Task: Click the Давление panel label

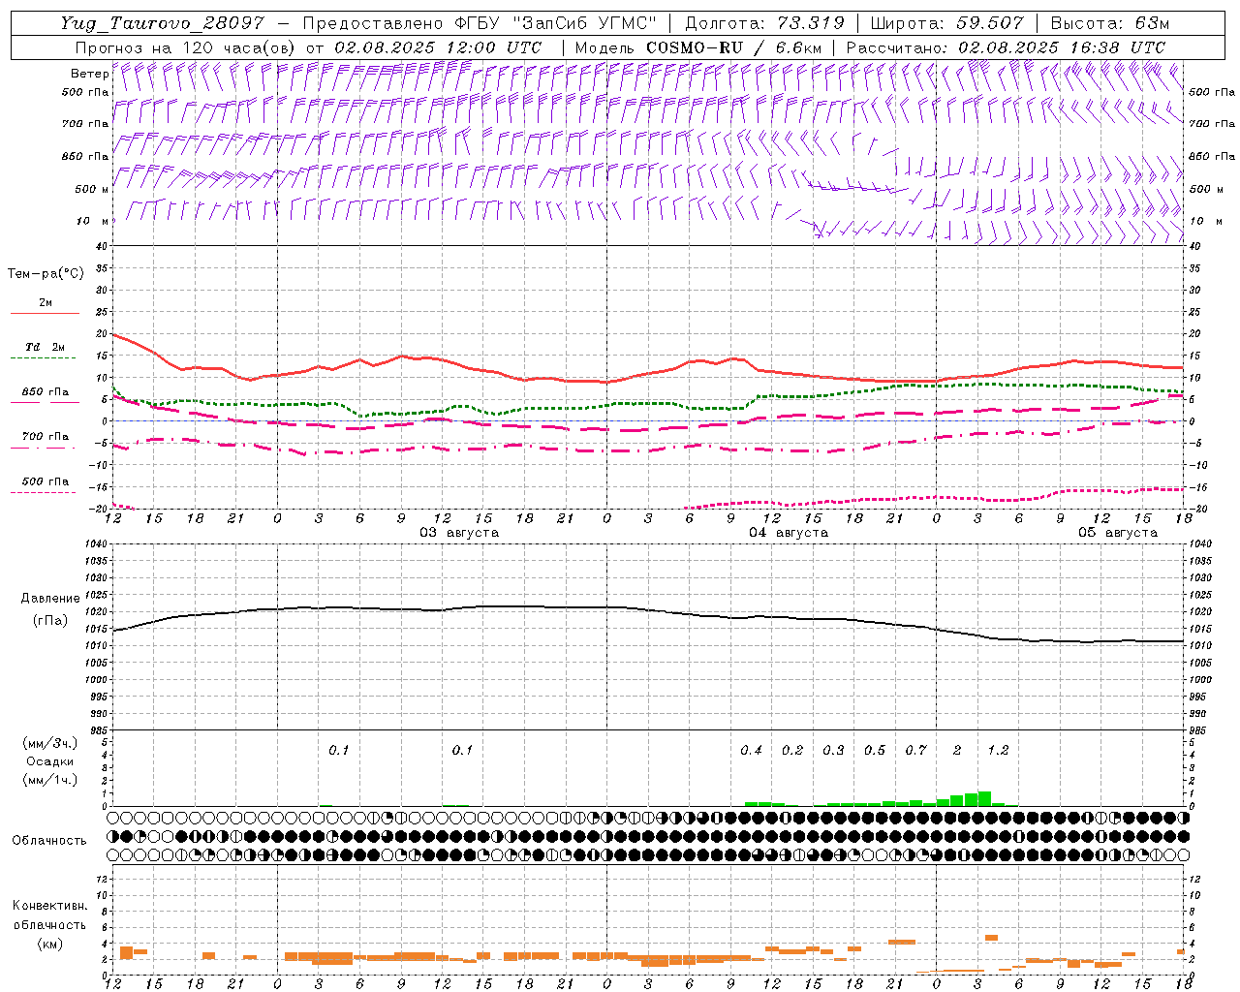Action: (x=50, y=599)
